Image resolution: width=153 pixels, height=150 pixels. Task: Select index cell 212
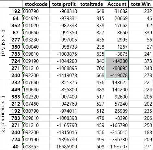click(16, 104)
